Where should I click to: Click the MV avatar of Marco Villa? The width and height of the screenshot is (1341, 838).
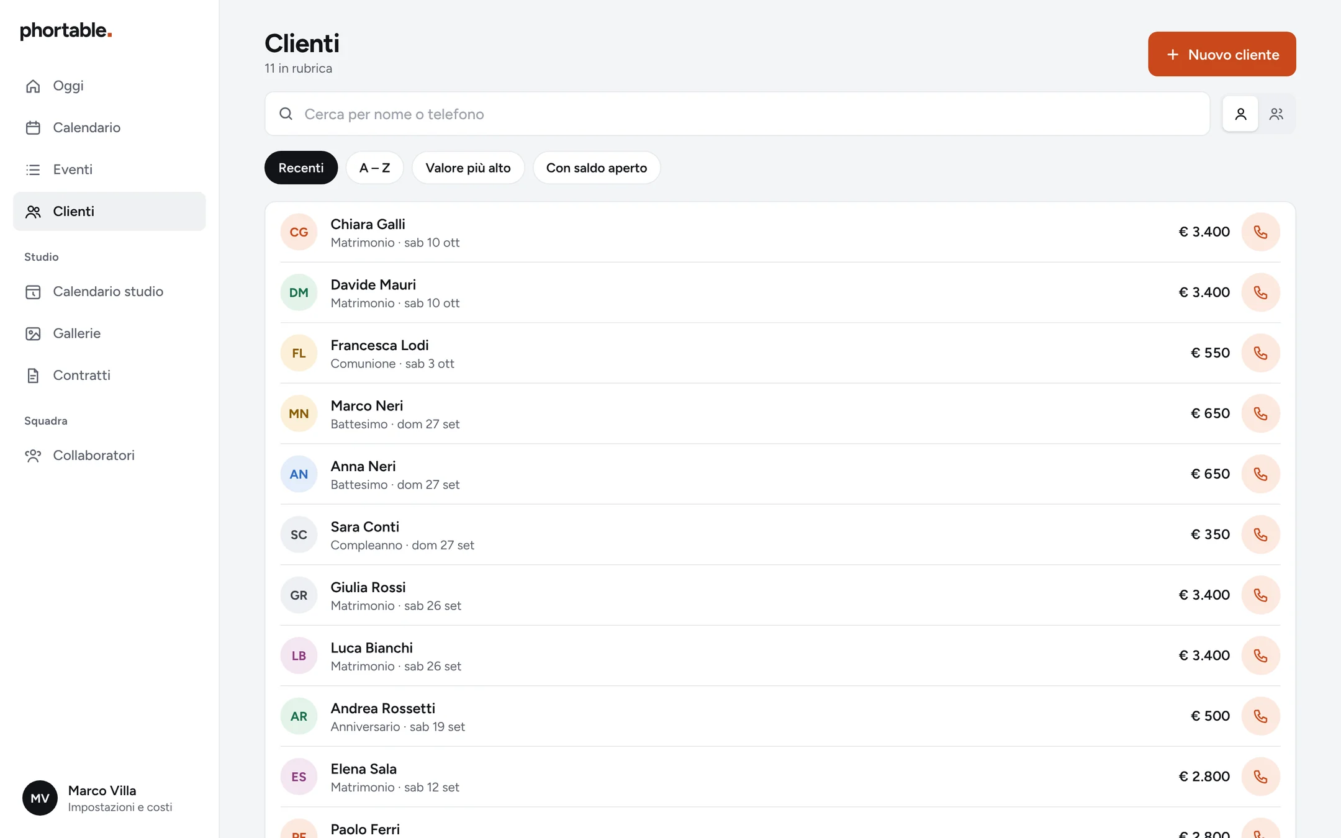(x=40, y=798)
